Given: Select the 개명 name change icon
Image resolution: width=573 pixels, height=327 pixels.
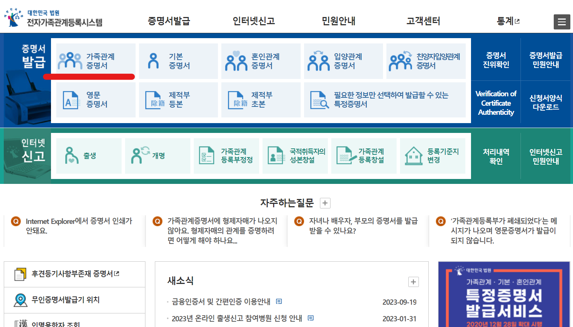Looking at the screenshot, I should click(158, 156).
